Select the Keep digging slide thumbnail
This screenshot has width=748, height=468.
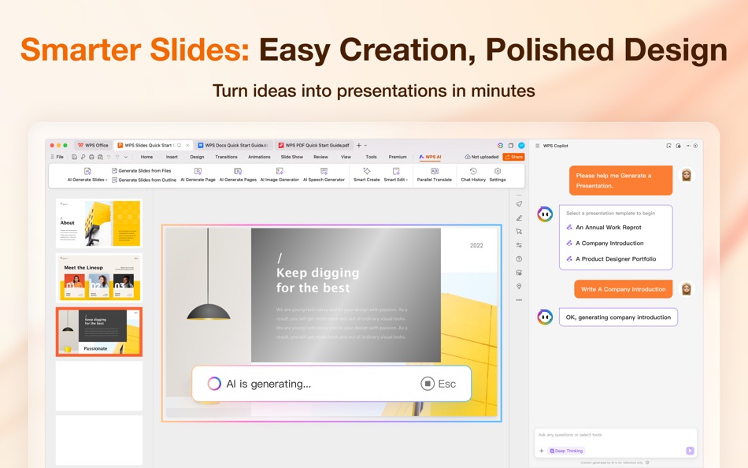pos(98,332)
